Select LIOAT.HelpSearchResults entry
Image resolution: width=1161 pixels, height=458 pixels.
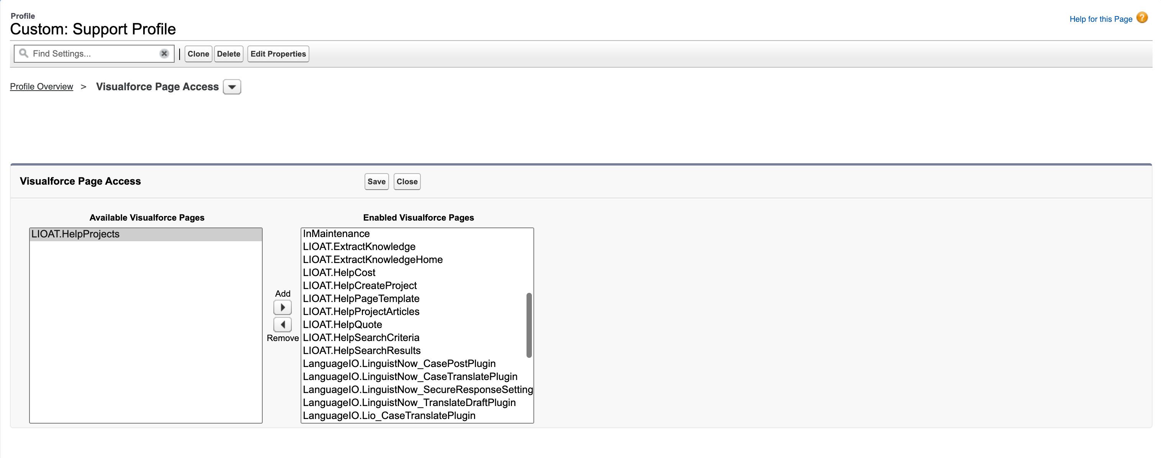point(414,351)
